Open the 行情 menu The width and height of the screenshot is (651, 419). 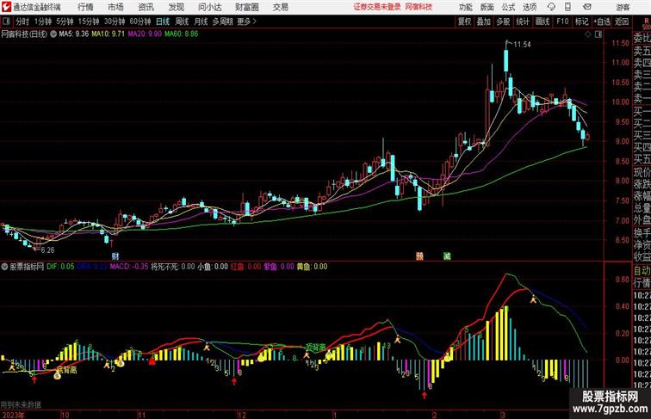pyautogui.click(x=85, y=7)
